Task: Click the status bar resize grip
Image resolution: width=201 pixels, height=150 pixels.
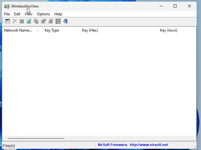Action: [x=194, y=147]
